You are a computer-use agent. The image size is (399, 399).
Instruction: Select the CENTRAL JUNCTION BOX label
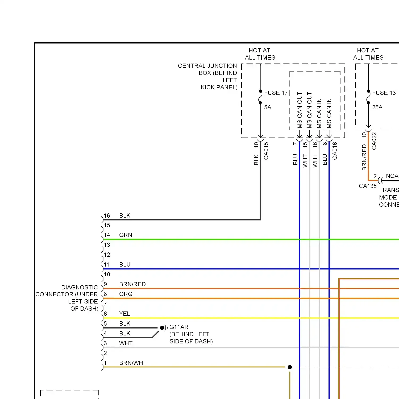(207, 76)
